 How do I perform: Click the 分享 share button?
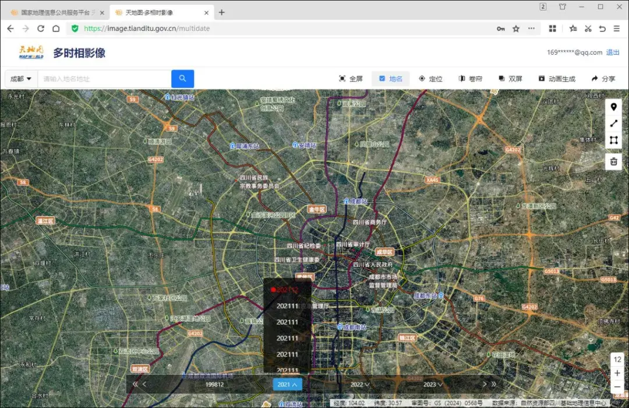[603, 79]
